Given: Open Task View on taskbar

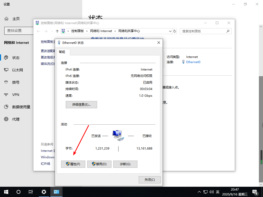Looking at the screenshot, I should click(31, 192).
